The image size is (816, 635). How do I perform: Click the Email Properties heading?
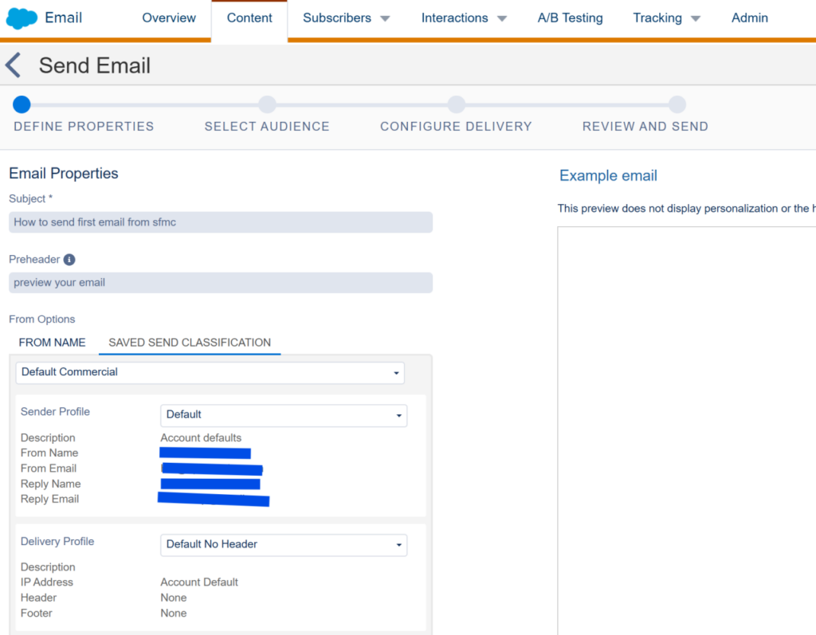point(64,174)
